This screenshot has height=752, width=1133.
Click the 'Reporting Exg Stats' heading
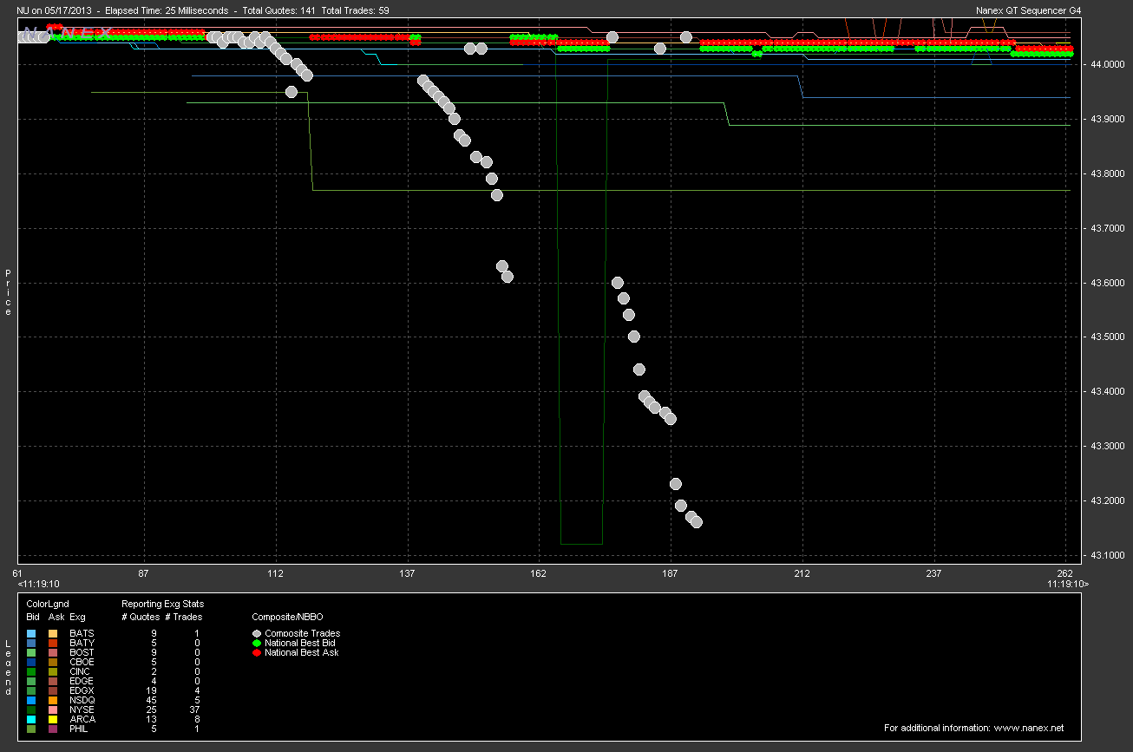163,604
